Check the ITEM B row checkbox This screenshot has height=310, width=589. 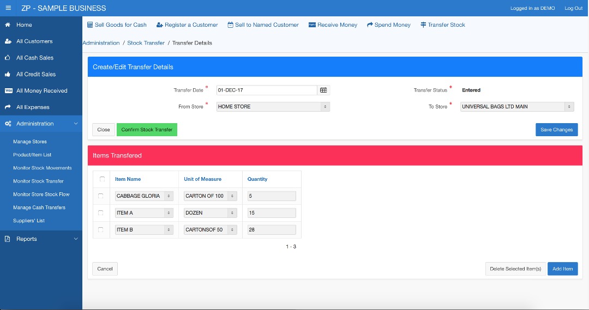(101, 230)
